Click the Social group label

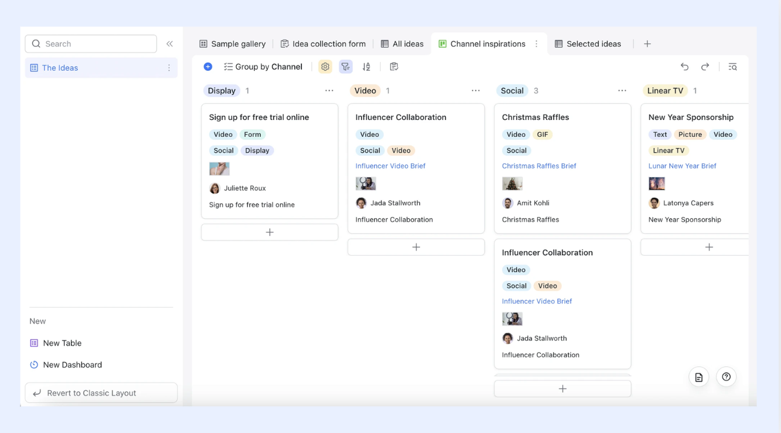coord(512,91)
